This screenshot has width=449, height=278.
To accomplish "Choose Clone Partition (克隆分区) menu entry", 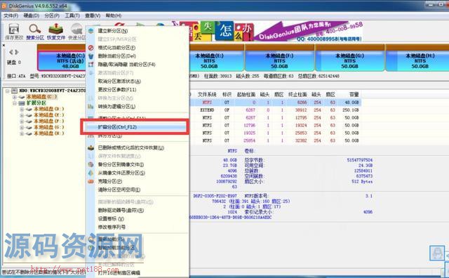I will [110, 181].
